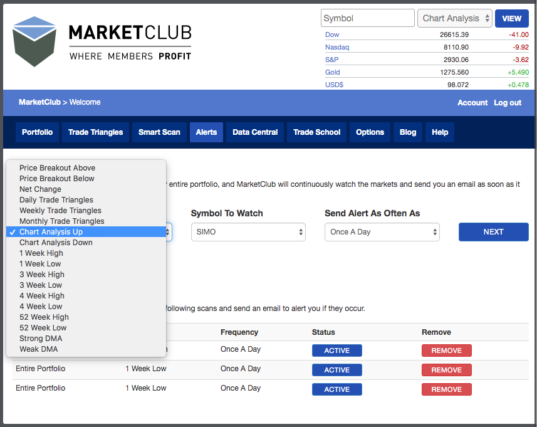Click the Remove column header
The height and width of the screenshot is (427, 537).
pyautogui.click(x=436, y=332)
